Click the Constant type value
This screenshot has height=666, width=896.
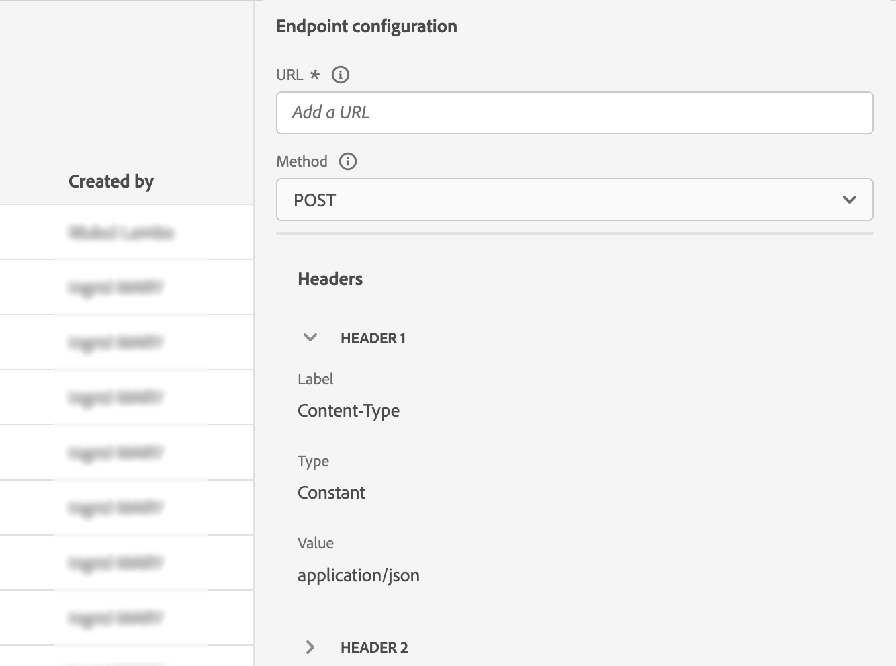click(331, 493)
